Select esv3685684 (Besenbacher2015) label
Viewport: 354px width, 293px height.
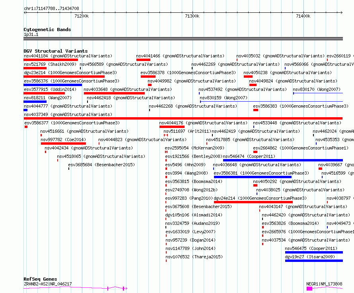(x=101, y=165)
